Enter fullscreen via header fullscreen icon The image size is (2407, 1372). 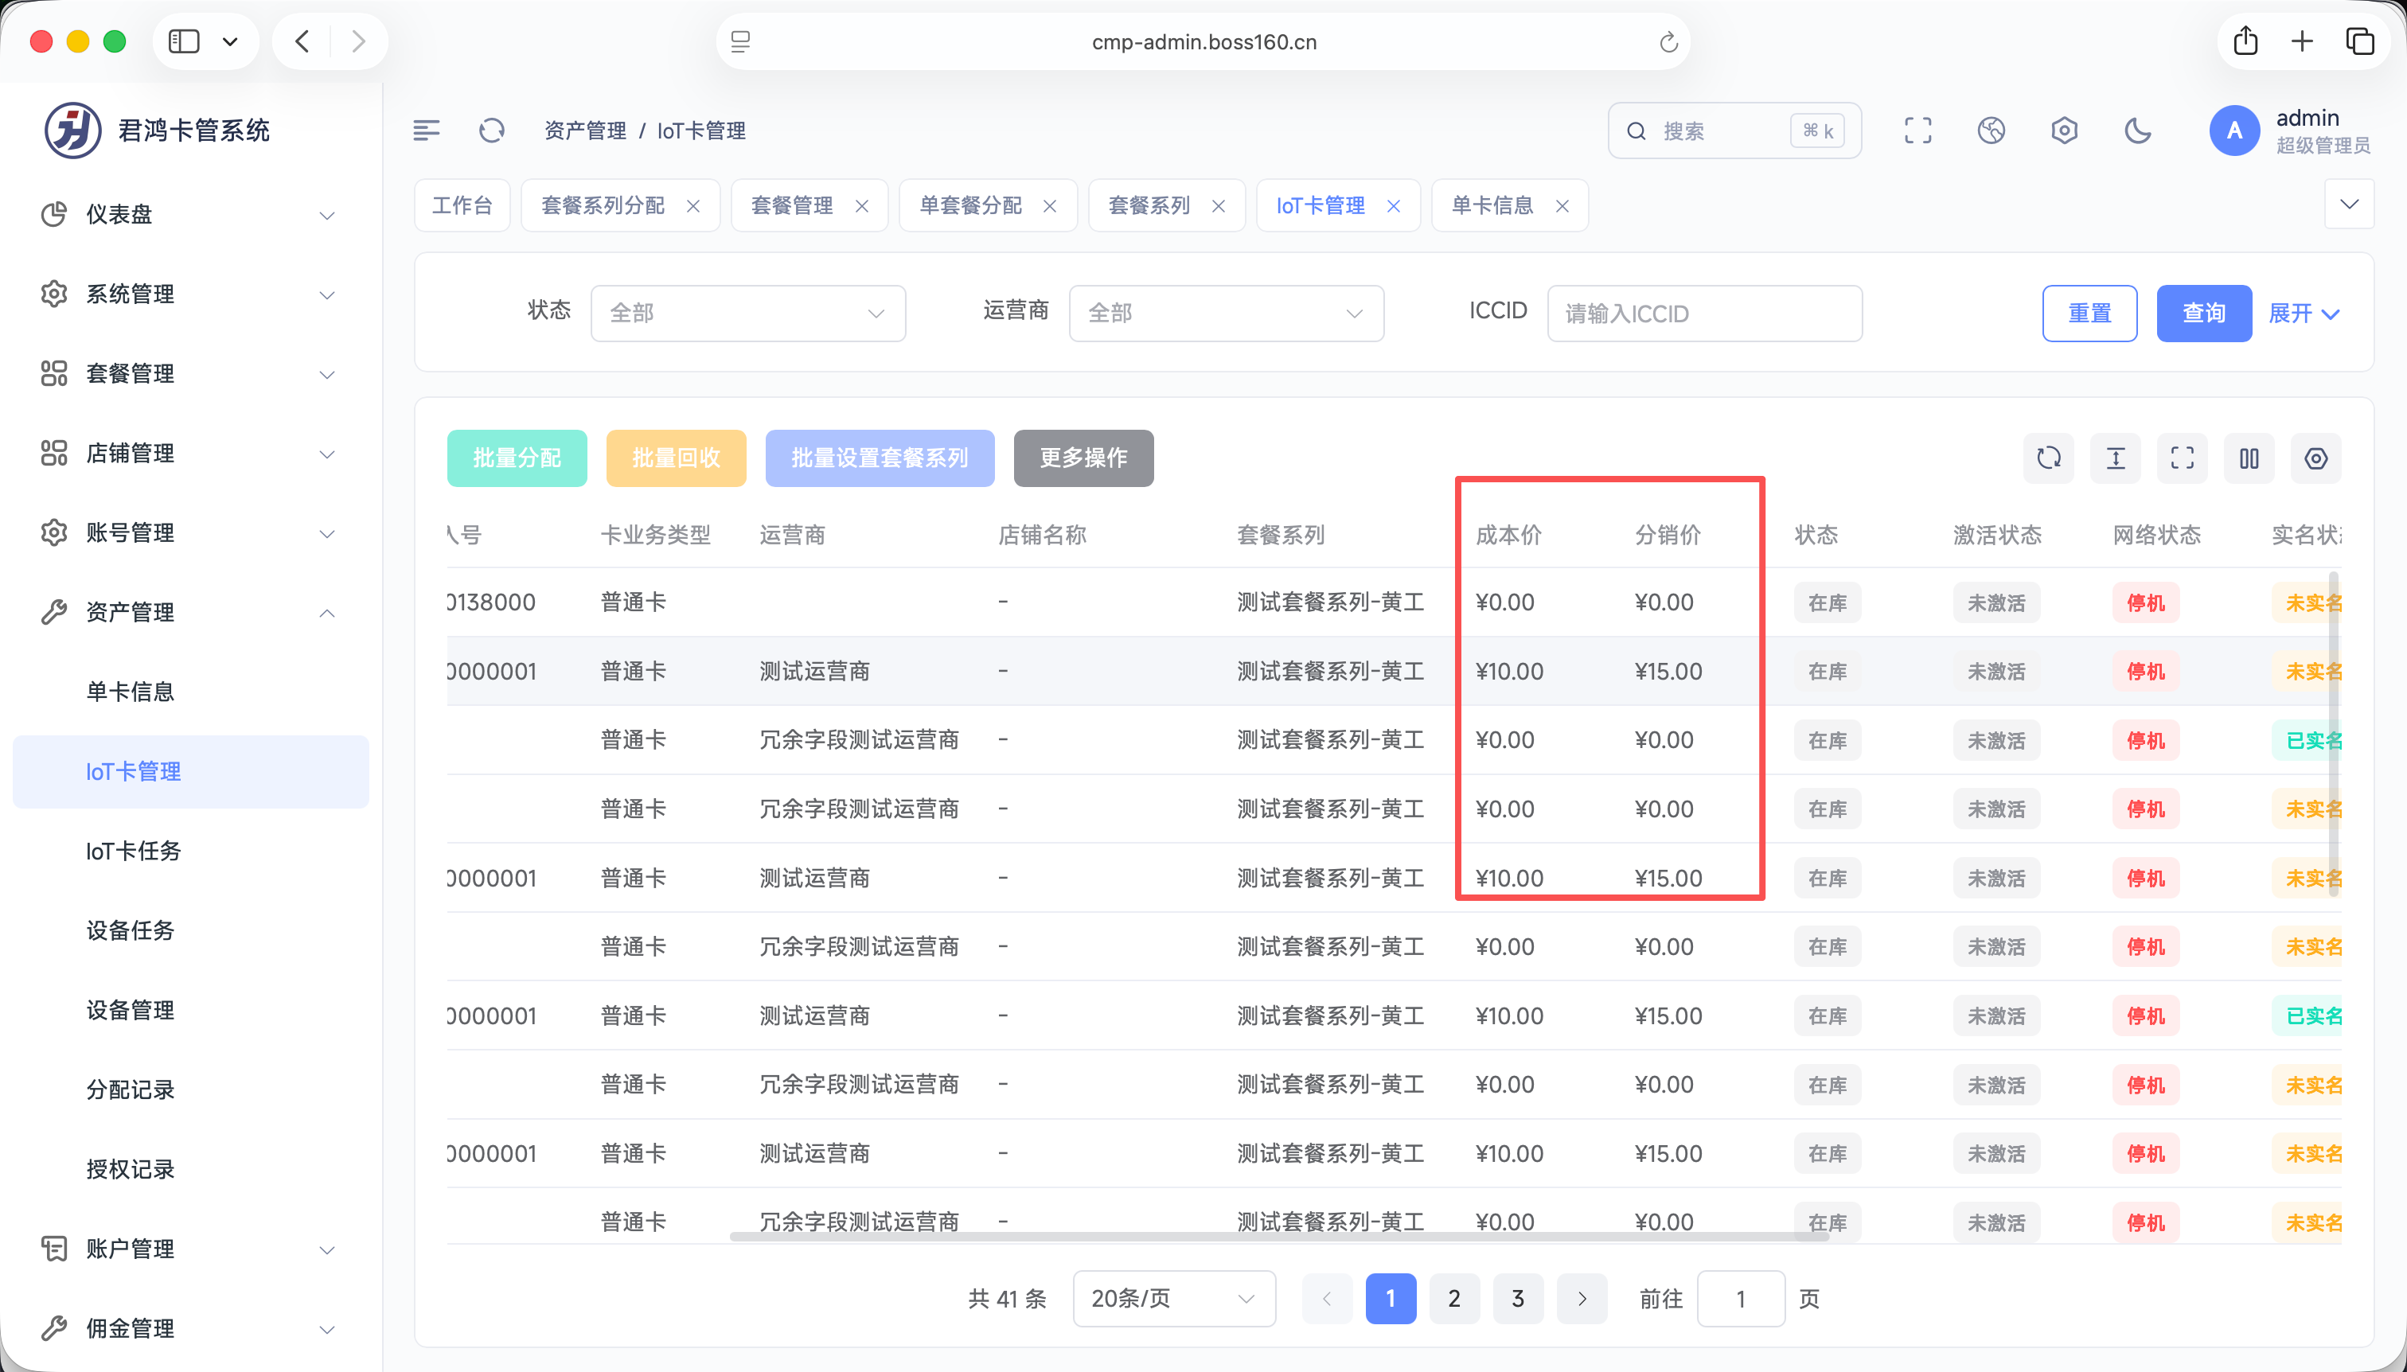[1917, 131]
